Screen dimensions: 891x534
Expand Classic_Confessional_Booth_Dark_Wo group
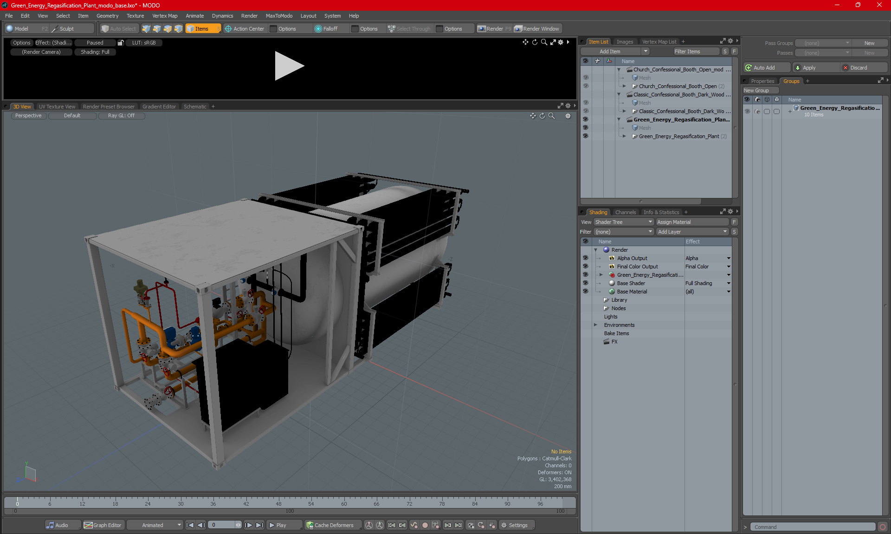click(x=625, y=111)
